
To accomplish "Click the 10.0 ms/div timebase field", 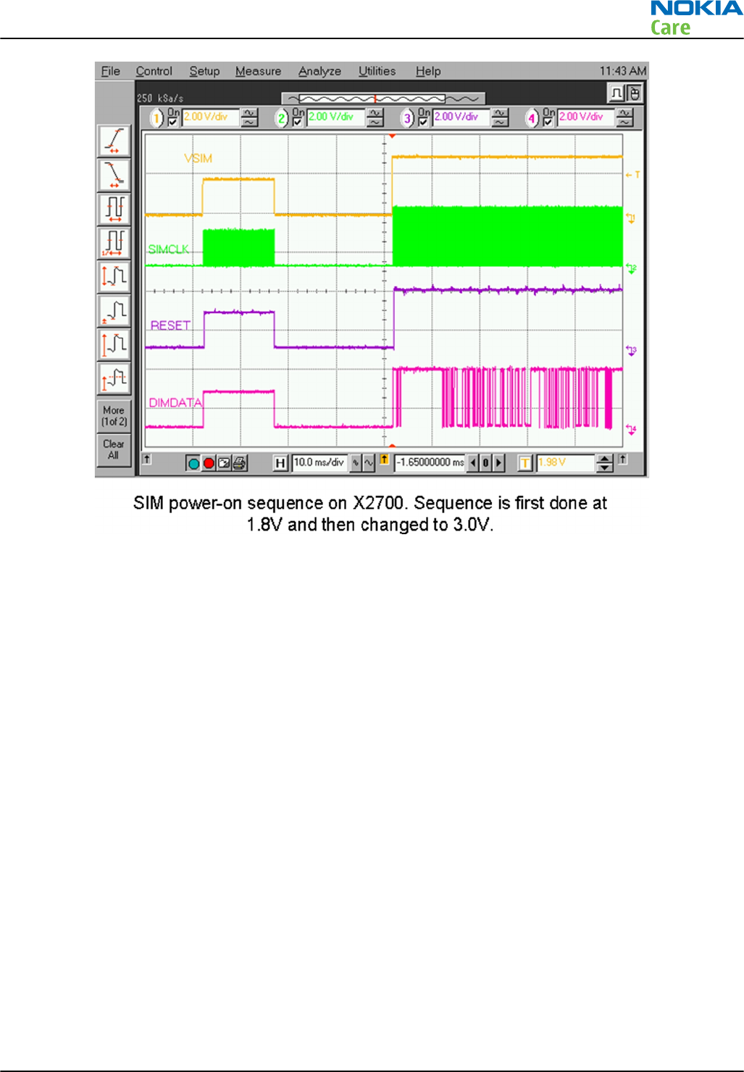I will pyautogui.click(x=320, y=462).
